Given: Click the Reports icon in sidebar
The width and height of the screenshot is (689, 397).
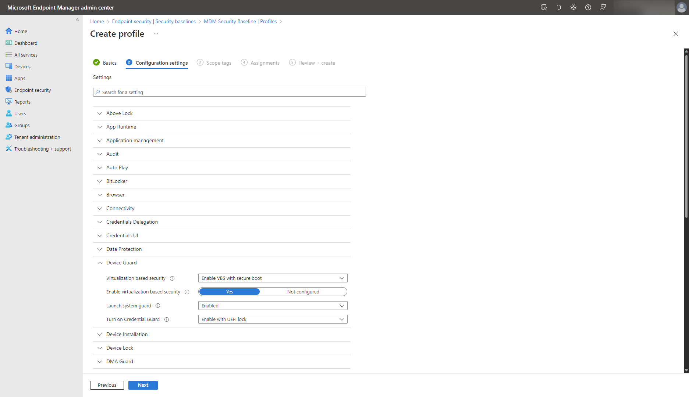Looking at the screenshot, I should pos(9,102).
